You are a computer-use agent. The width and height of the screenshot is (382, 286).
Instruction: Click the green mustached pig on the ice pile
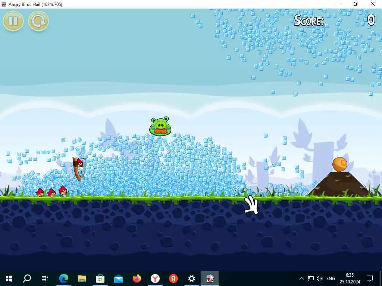pos(160,126)
